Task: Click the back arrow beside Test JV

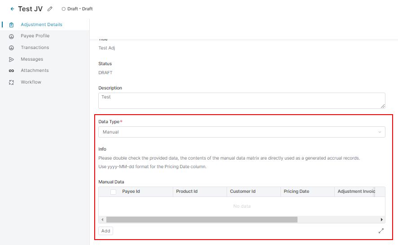Action: coord(12,9)
